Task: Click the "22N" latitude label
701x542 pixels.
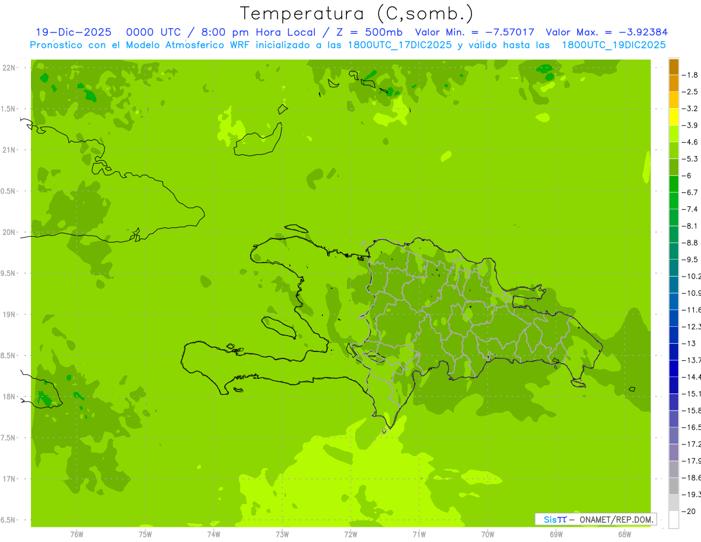Action: pos(9,68)
